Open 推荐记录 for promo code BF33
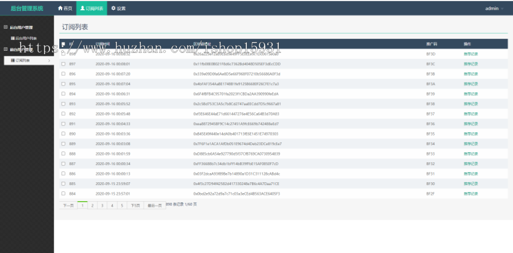The width and height of the screenshot is (513, 253). coord(471,154)
